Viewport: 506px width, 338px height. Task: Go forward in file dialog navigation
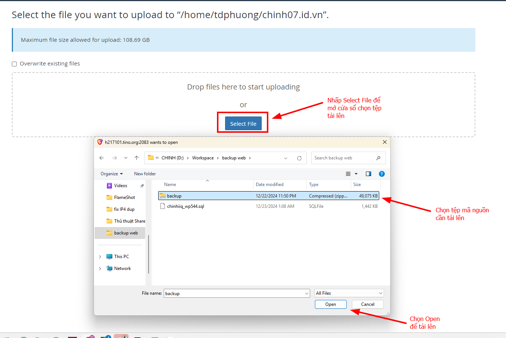pyautogui.click(x=115, y=158)
